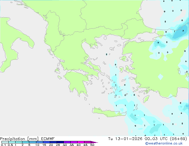Click the 20–25 mm dark blue swatch
Image resolution: width=189 pixels, height=146 pixels.
[x=53, y=142]
